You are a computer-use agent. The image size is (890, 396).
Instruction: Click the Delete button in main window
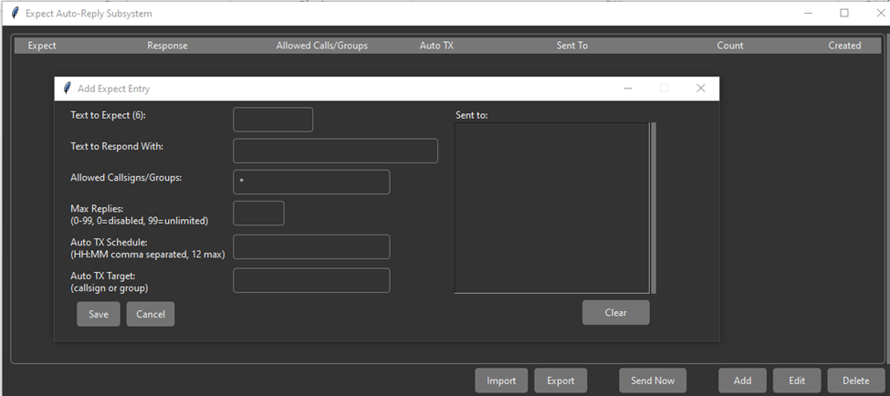point(855,380)
